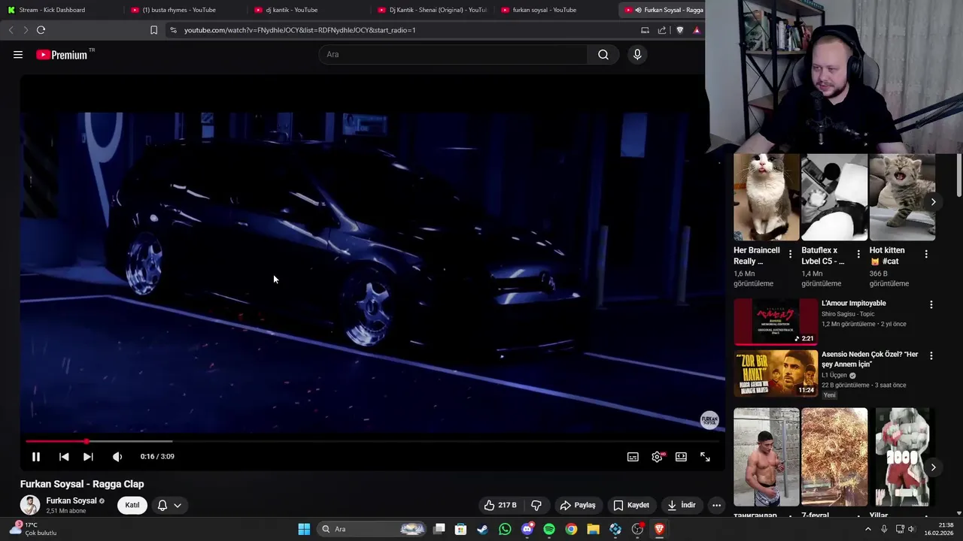Click Paylaş share button
The width and height of the screenshot is (963, 541).
pyautogui.click(x=578, y=505)
